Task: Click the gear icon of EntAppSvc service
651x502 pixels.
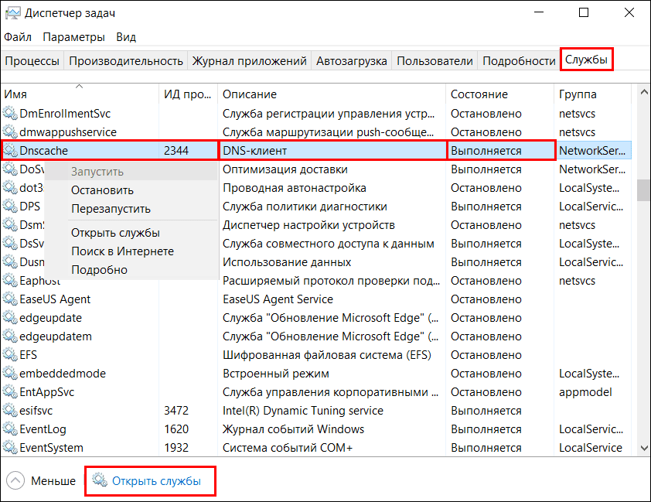Action: 10,391
